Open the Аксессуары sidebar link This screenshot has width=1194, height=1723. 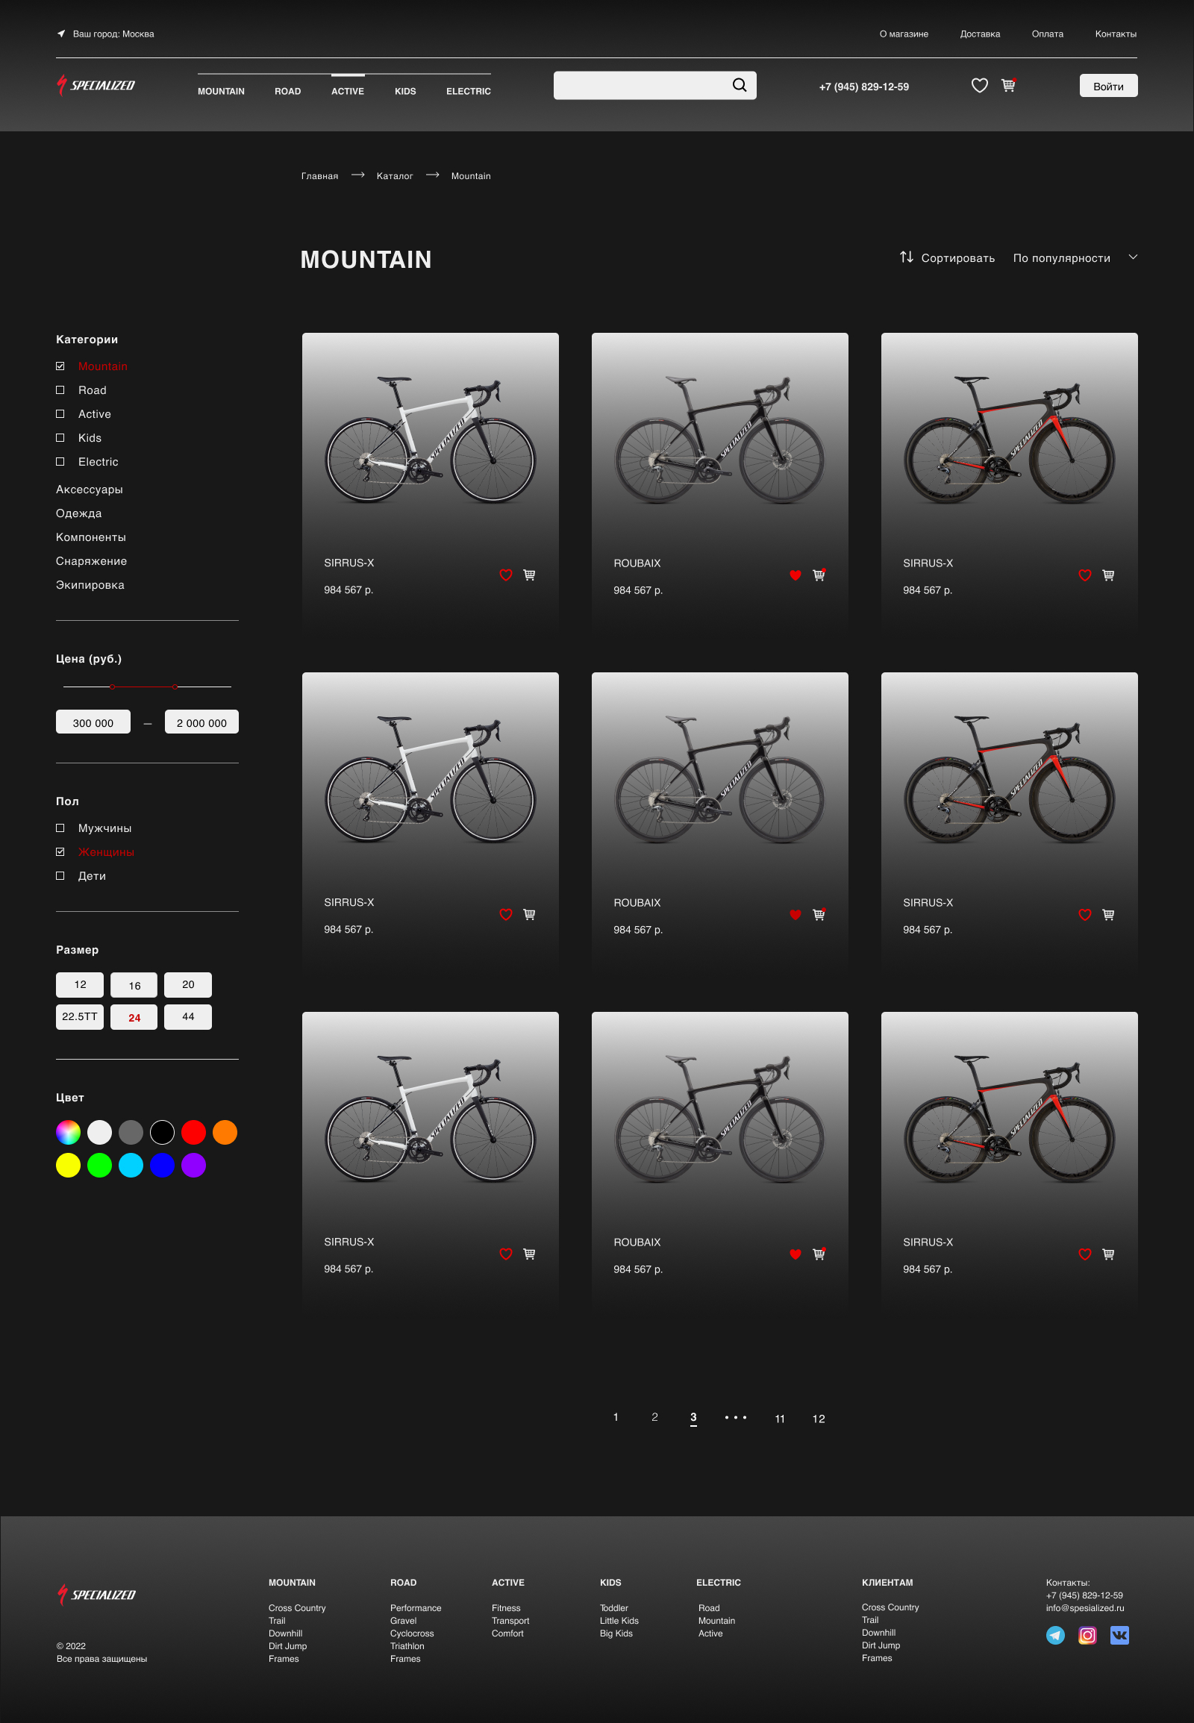(89, 490)
